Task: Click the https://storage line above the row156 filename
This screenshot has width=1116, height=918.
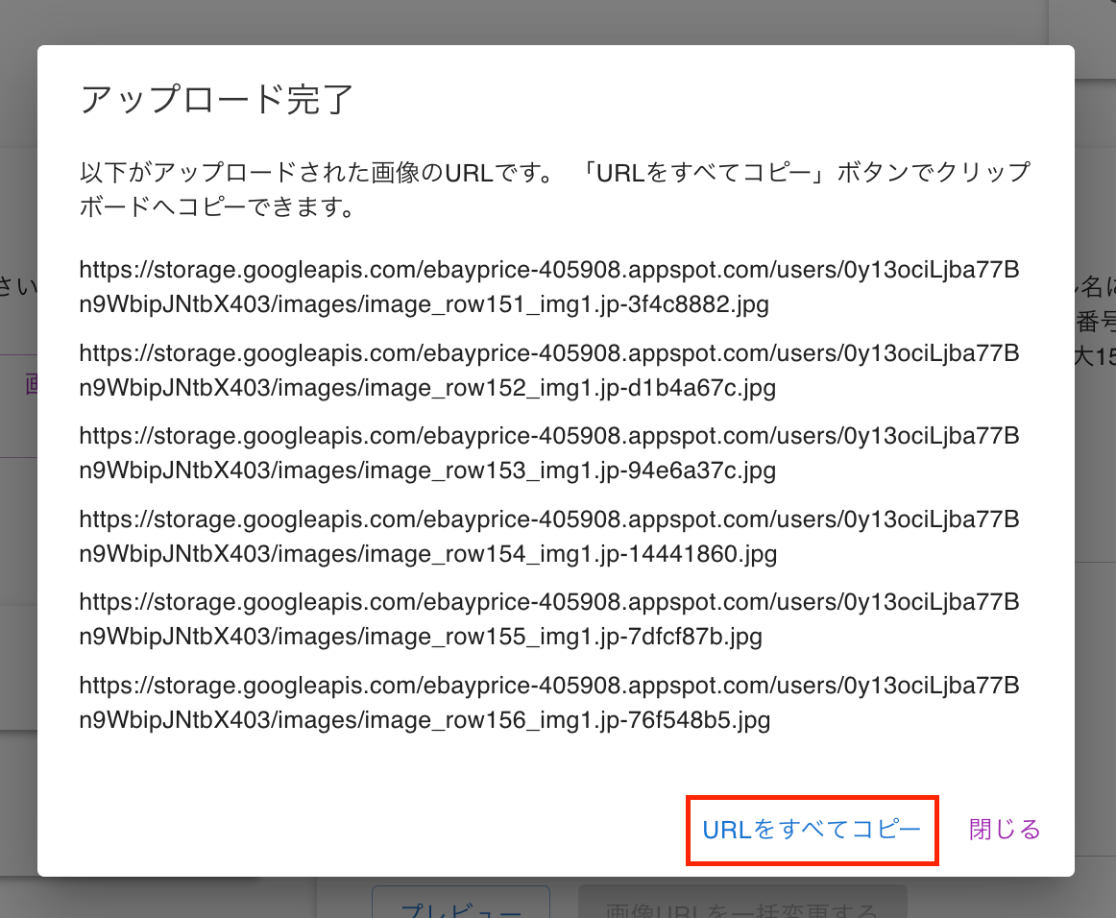Action: (x=548, y=685)
